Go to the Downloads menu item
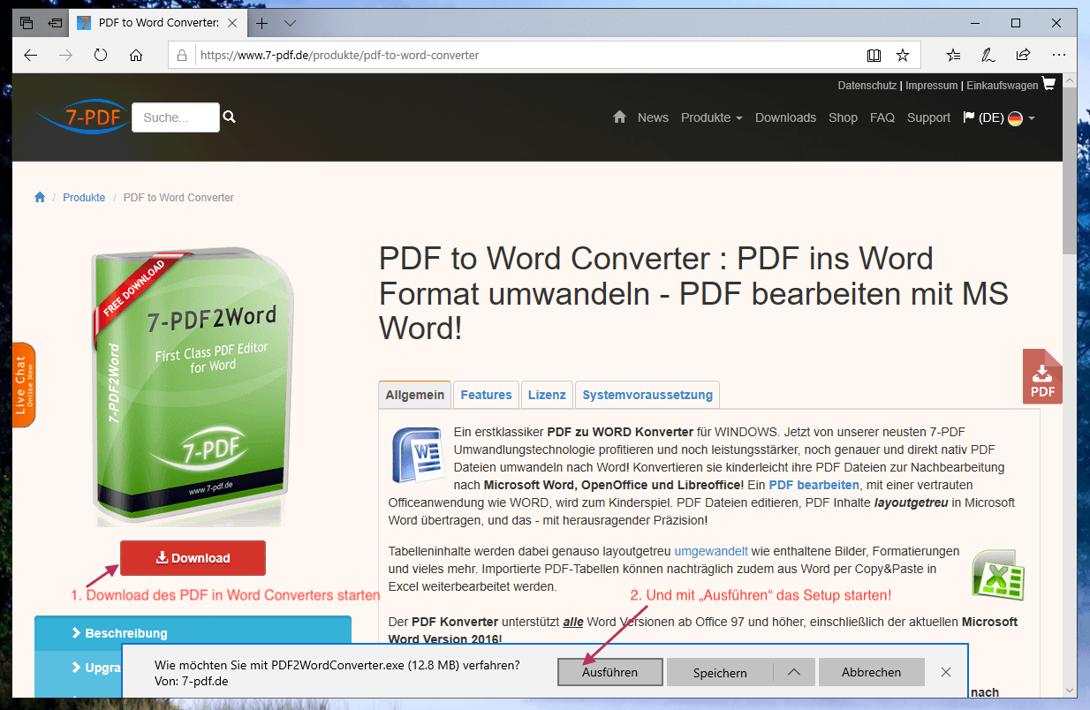 pos(785,117)
